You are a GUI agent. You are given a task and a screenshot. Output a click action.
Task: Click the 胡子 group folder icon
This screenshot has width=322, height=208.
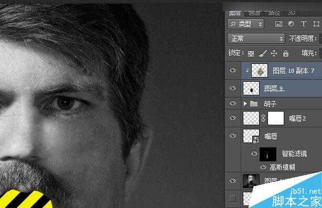254,103
